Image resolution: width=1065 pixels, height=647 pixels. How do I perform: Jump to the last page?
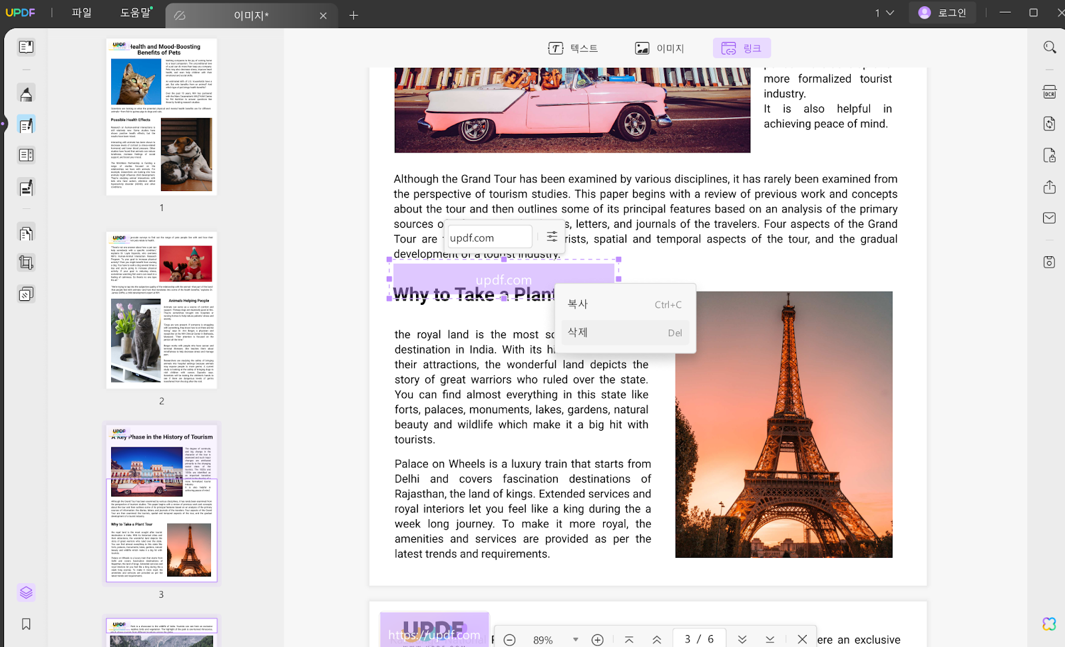tap(770, 640)
